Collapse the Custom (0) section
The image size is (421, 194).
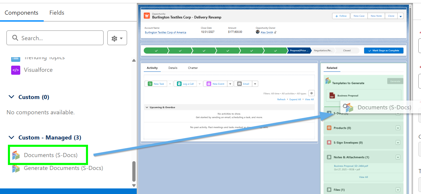[x=11, y=97]
